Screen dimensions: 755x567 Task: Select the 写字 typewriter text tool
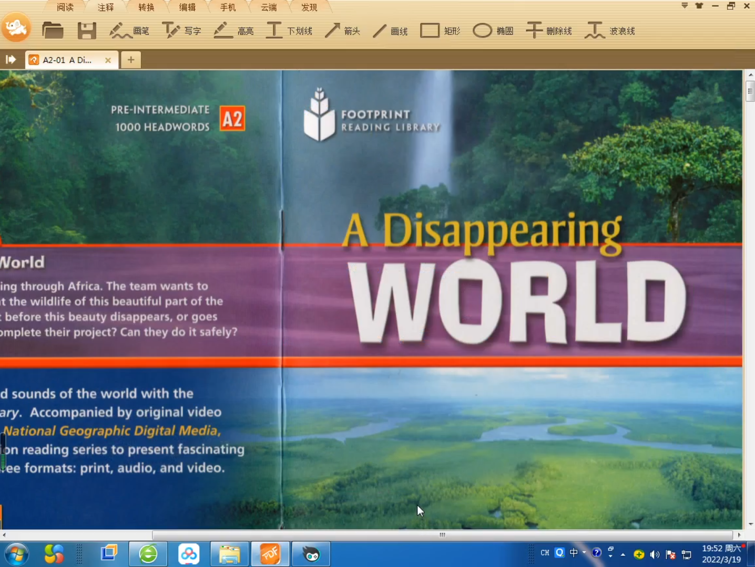[181, 31]
